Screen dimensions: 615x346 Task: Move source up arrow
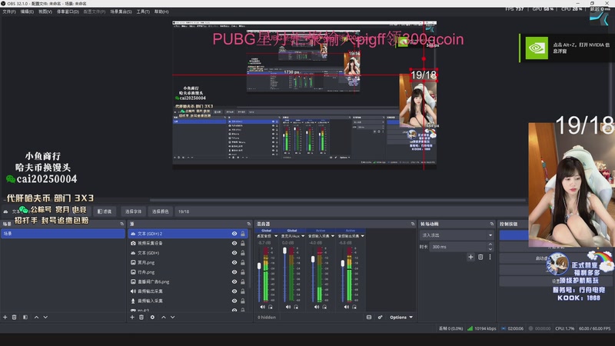164,317
